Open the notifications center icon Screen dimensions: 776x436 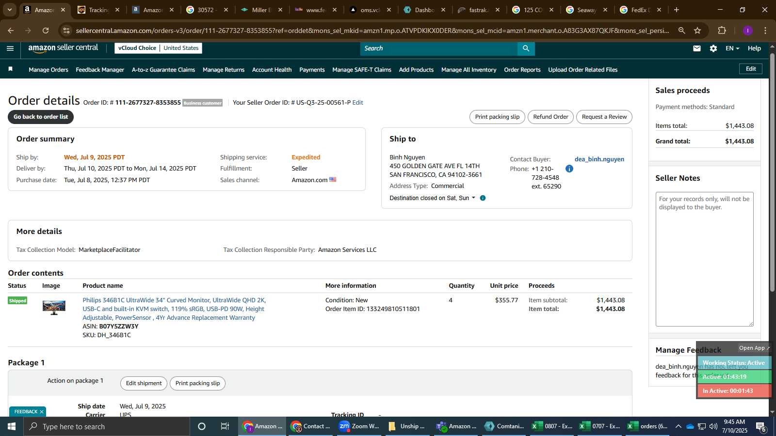pos(761,426)
